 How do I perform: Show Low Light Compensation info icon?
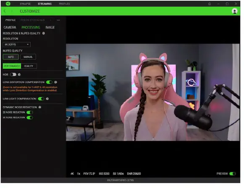47,99
